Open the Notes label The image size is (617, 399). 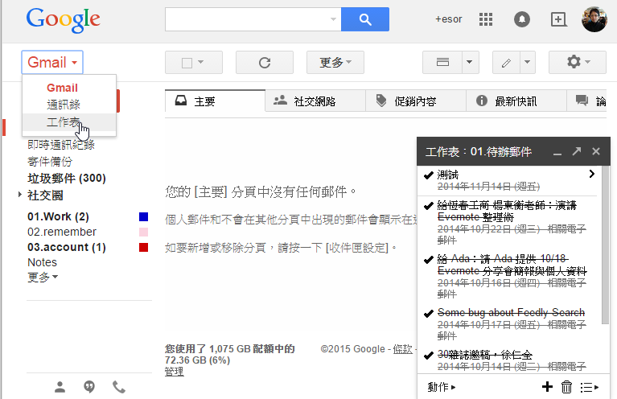[x=42, y=262]
